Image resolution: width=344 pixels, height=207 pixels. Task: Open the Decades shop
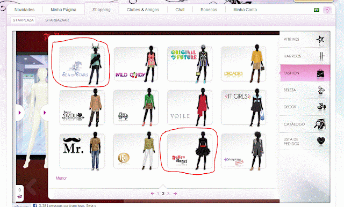click(243, 64)
